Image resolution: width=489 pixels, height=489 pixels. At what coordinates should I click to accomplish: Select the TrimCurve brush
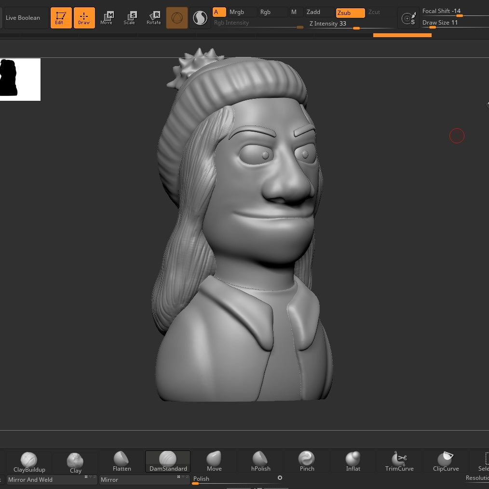[399, 462]
